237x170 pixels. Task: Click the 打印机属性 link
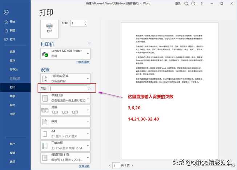click(x=83, y=62)
